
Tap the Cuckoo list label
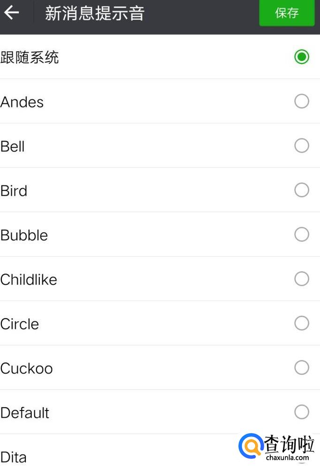tap(27, 368)
